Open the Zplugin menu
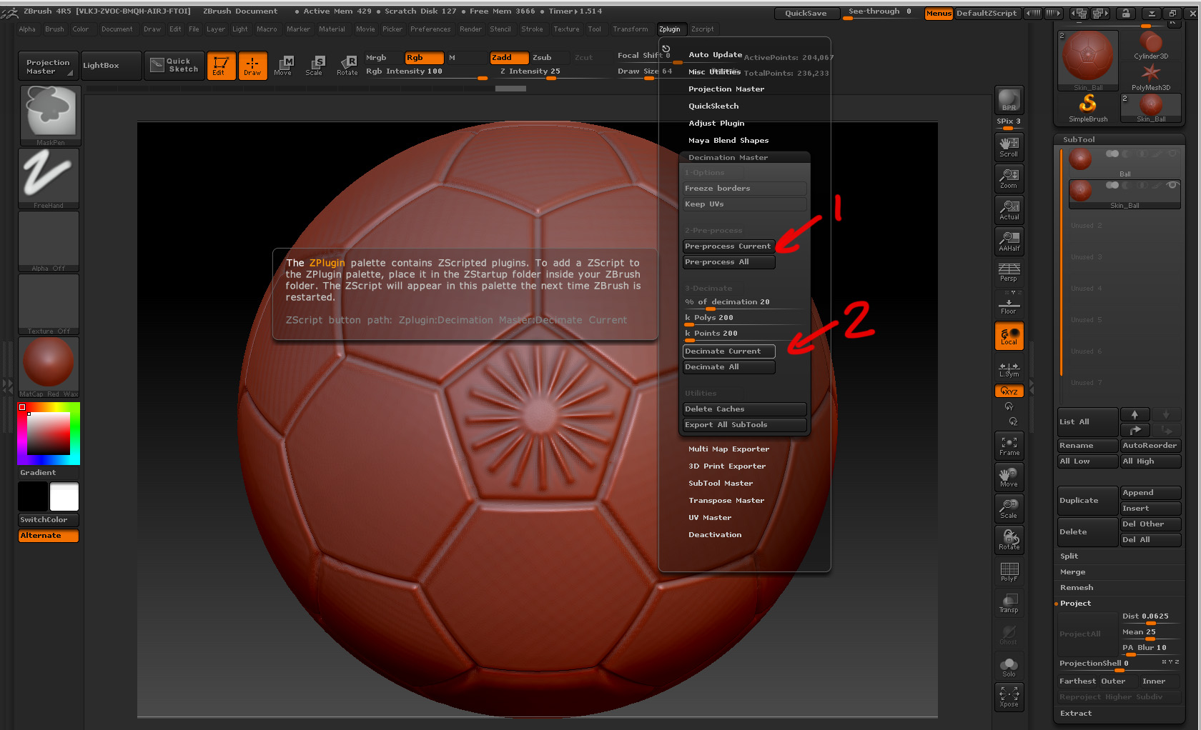Viewport: 1201px width, 730px height. [x=670, y=29]
